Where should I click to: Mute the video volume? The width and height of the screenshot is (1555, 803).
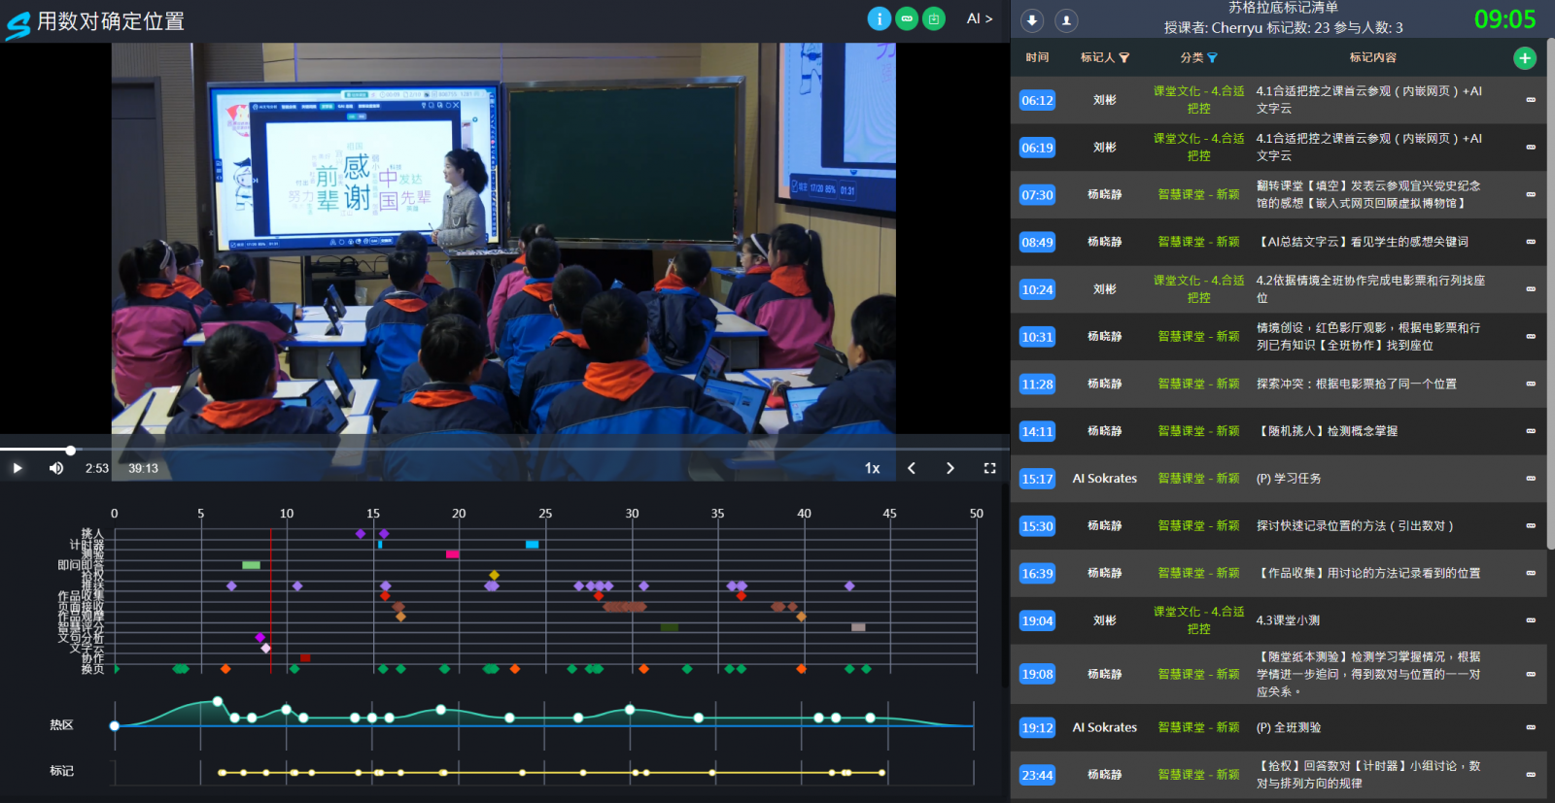pos(56,468)
